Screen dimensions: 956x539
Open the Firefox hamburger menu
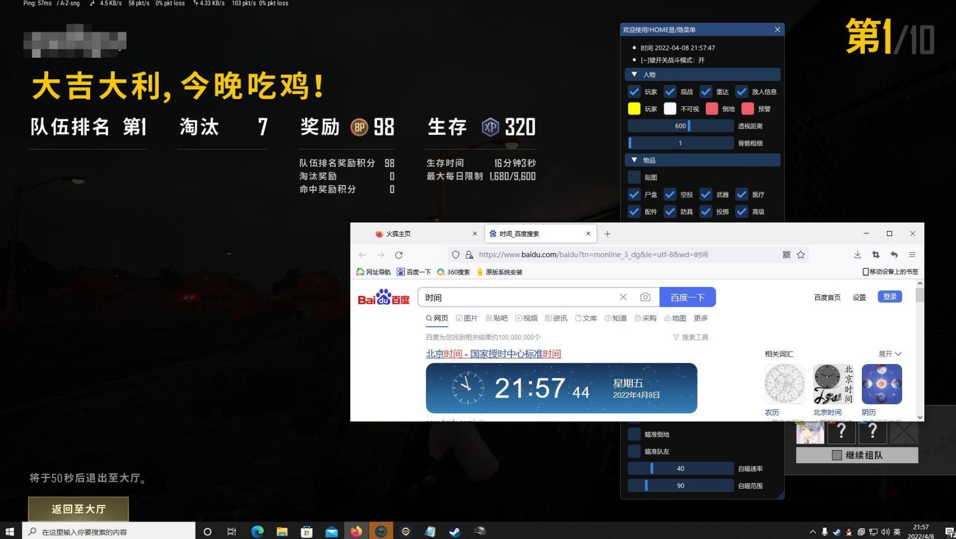[x=912, y=255]
